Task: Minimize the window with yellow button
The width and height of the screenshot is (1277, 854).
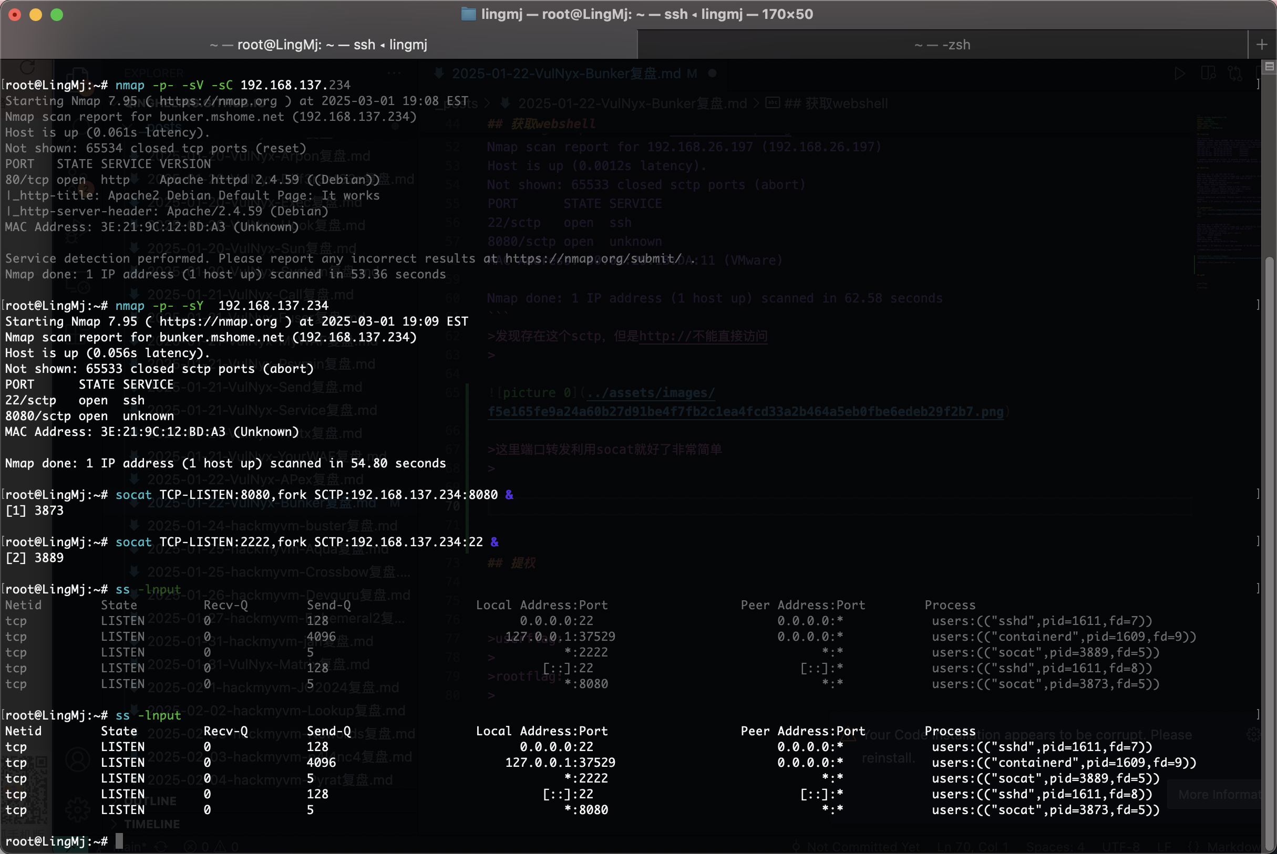Action: (36, 15)
